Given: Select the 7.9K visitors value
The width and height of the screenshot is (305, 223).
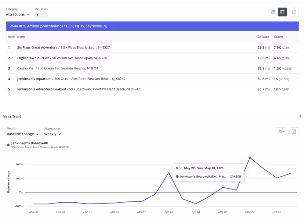Looking at the screenshot, I should coord(277,48).
